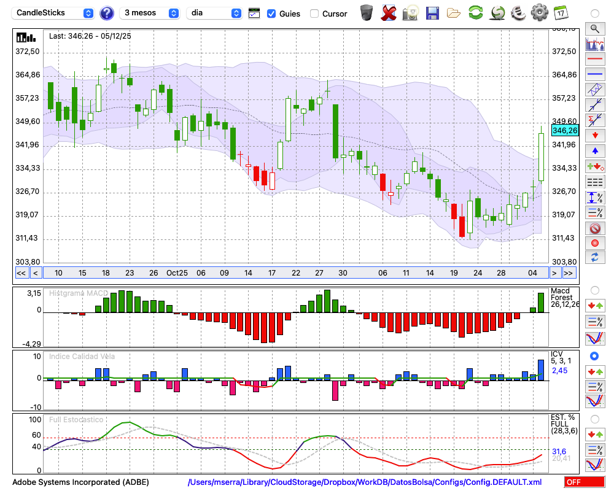The width and height of the screenshot is (614, 491).
Task: Click the date timeline scroll bar
Action: point(295,273)
